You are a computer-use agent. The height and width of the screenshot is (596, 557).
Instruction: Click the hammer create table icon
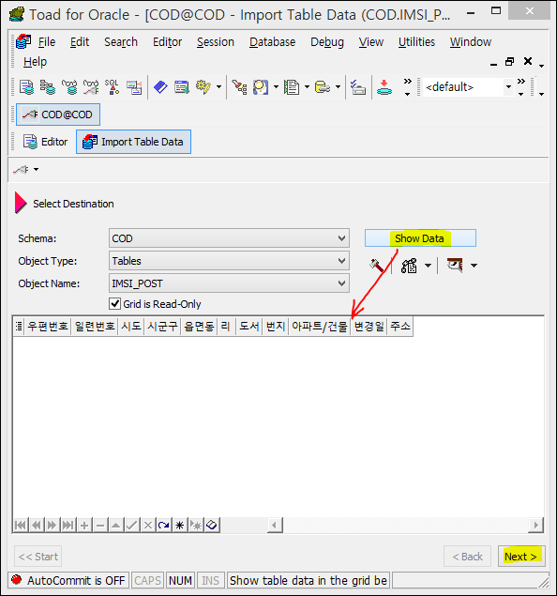[x=377, y=266]
